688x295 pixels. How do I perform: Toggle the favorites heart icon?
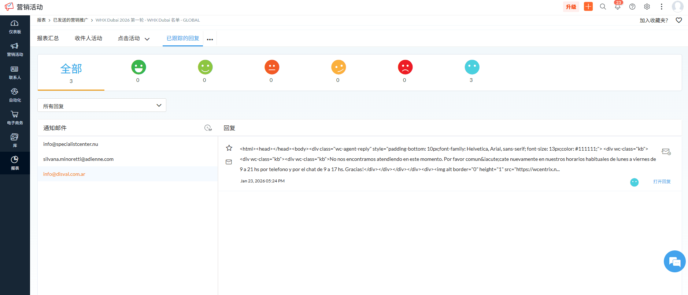[x=679, y=20]
